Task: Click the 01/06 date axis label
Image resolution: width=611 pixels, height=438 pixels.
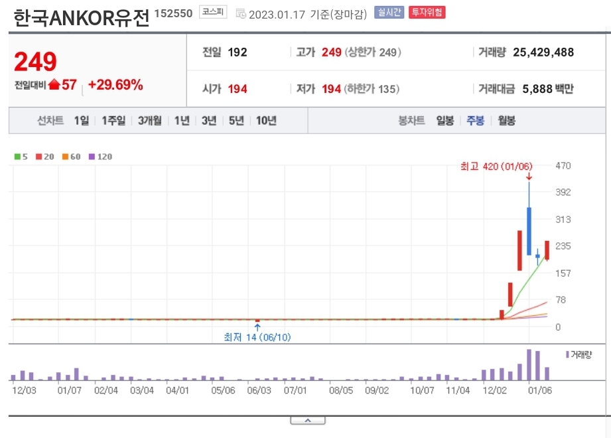Action: point(540,390)
